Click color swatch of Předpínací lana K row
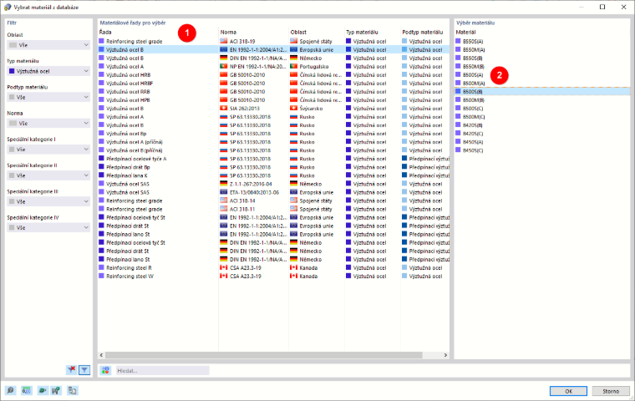Viewport: 635px width, 401px height. 101,175
